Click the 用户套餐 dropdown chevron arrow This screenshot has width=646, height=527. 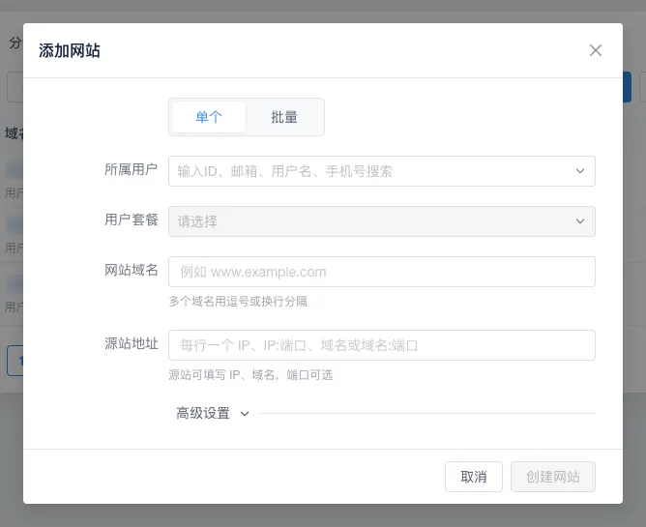(x=580, y=221)
